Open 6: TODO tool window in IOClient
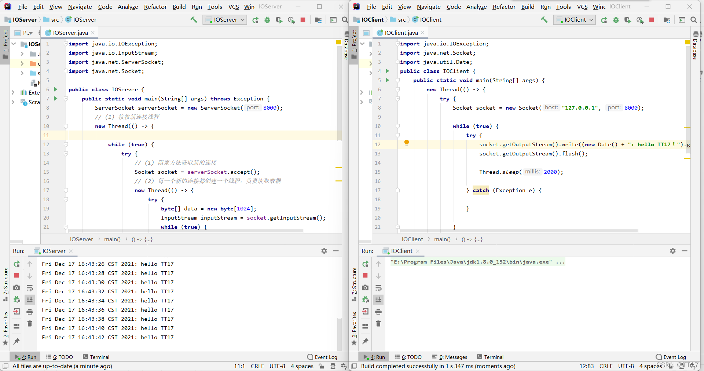The width and height of the screenshot is (704, 371). [x=408, y=357]
